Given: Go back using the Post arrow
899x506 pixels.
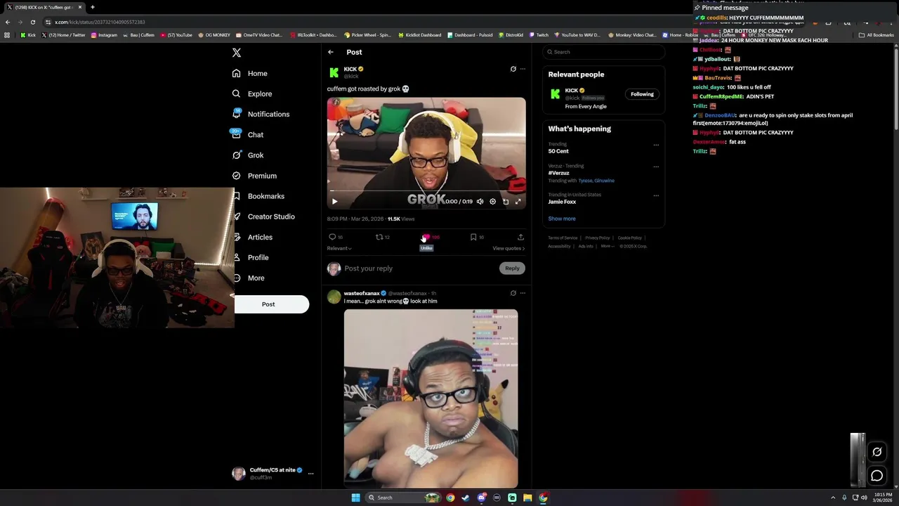Looking at the screenshot, I should pos(331,52).
